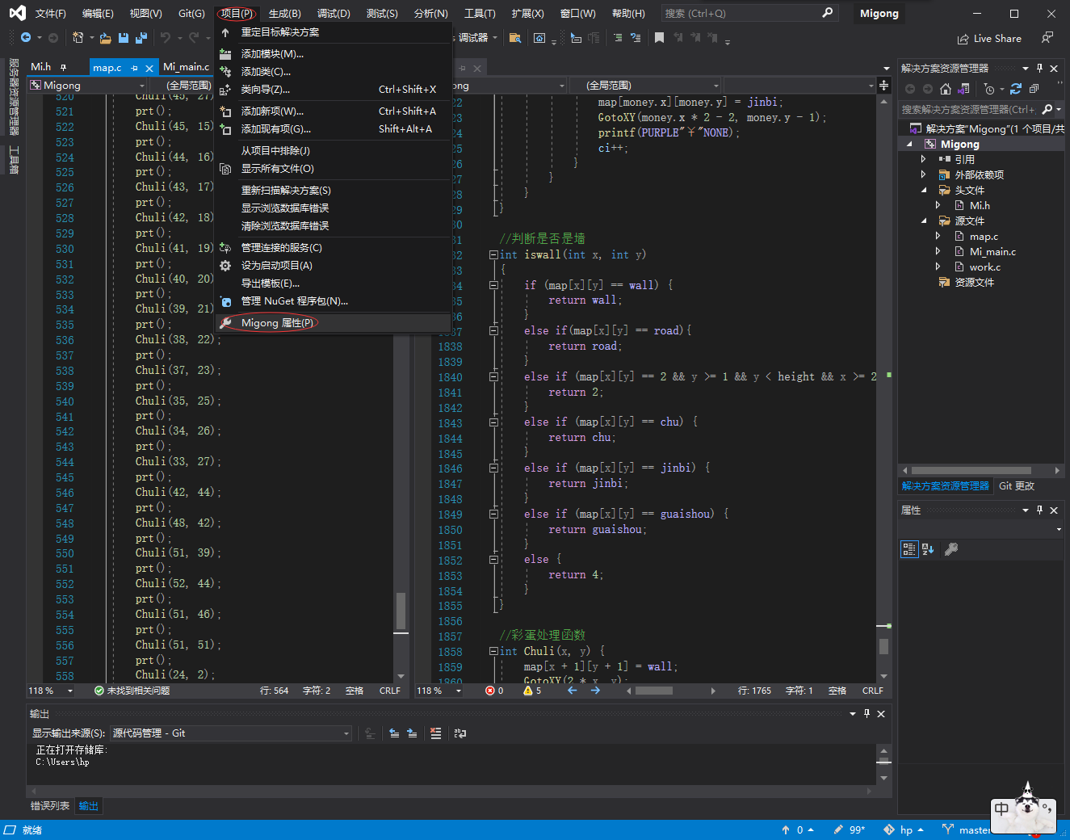Screen dimensions: 1070x840
Task: Click the error count icon in status strip
Action: pos(490,691)
